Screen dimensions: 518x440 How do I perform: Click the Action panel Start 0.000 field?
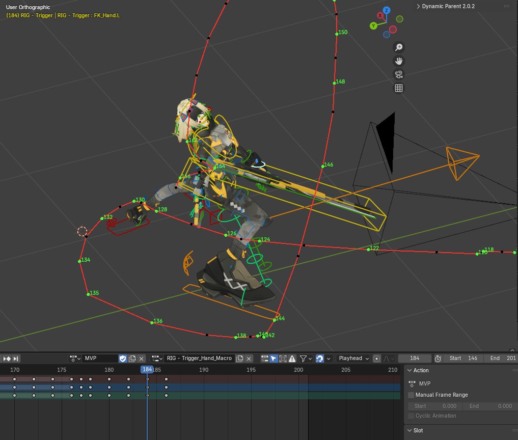coord(435,406)
